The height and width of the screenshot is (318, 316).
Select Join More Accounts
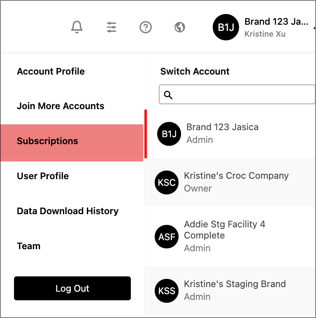click(x=60, y=106)
